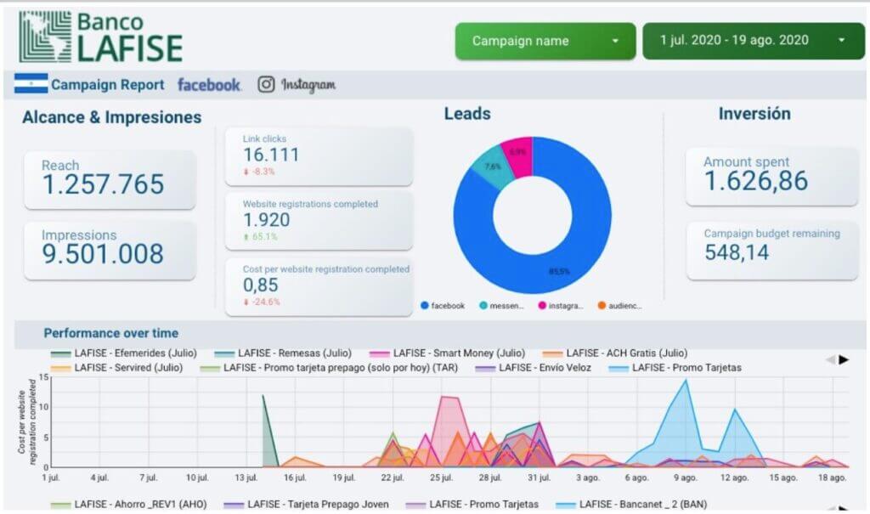Click the messenger teal legend dot
Viewport: 870px width, 514px height.
pos(483,306)
